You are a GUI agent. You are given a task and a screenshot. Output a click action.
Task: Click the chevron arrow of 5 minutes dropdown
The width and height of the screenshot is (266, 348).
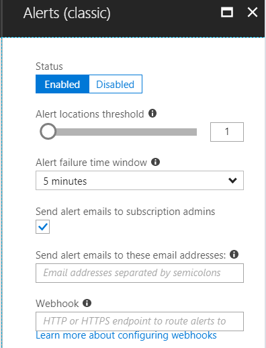tap(232, 181)
